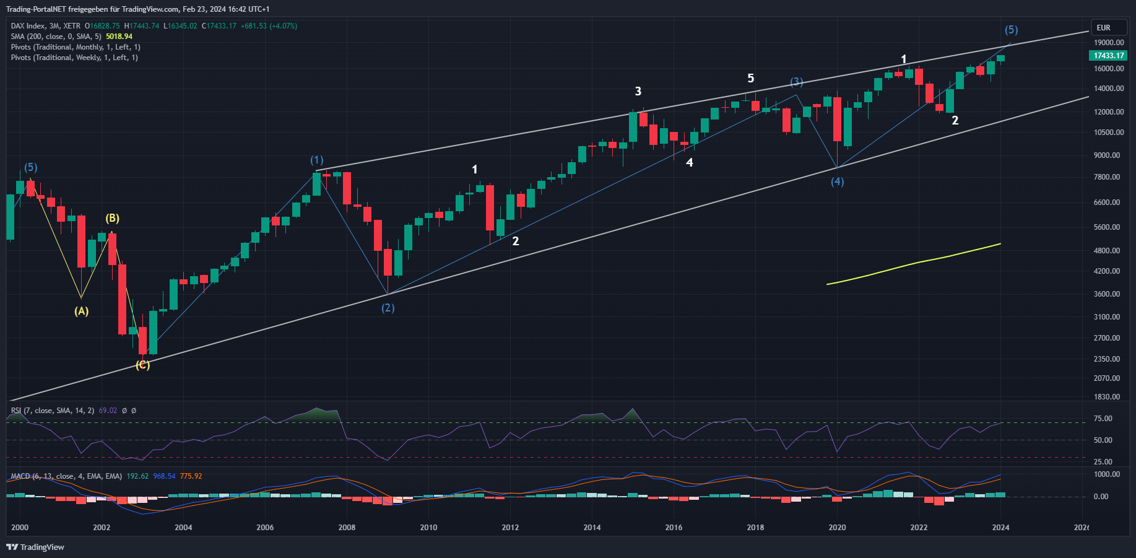Select the blue (2) wave label
This screenshot has width=1136, height=558.
388,308
